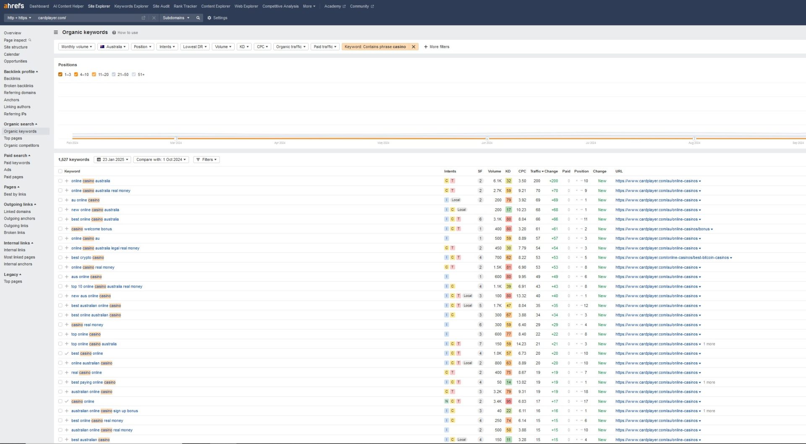Enable the 51+ positions checkbox
This screenshot has height=444, width=806.
coord(134,75)
